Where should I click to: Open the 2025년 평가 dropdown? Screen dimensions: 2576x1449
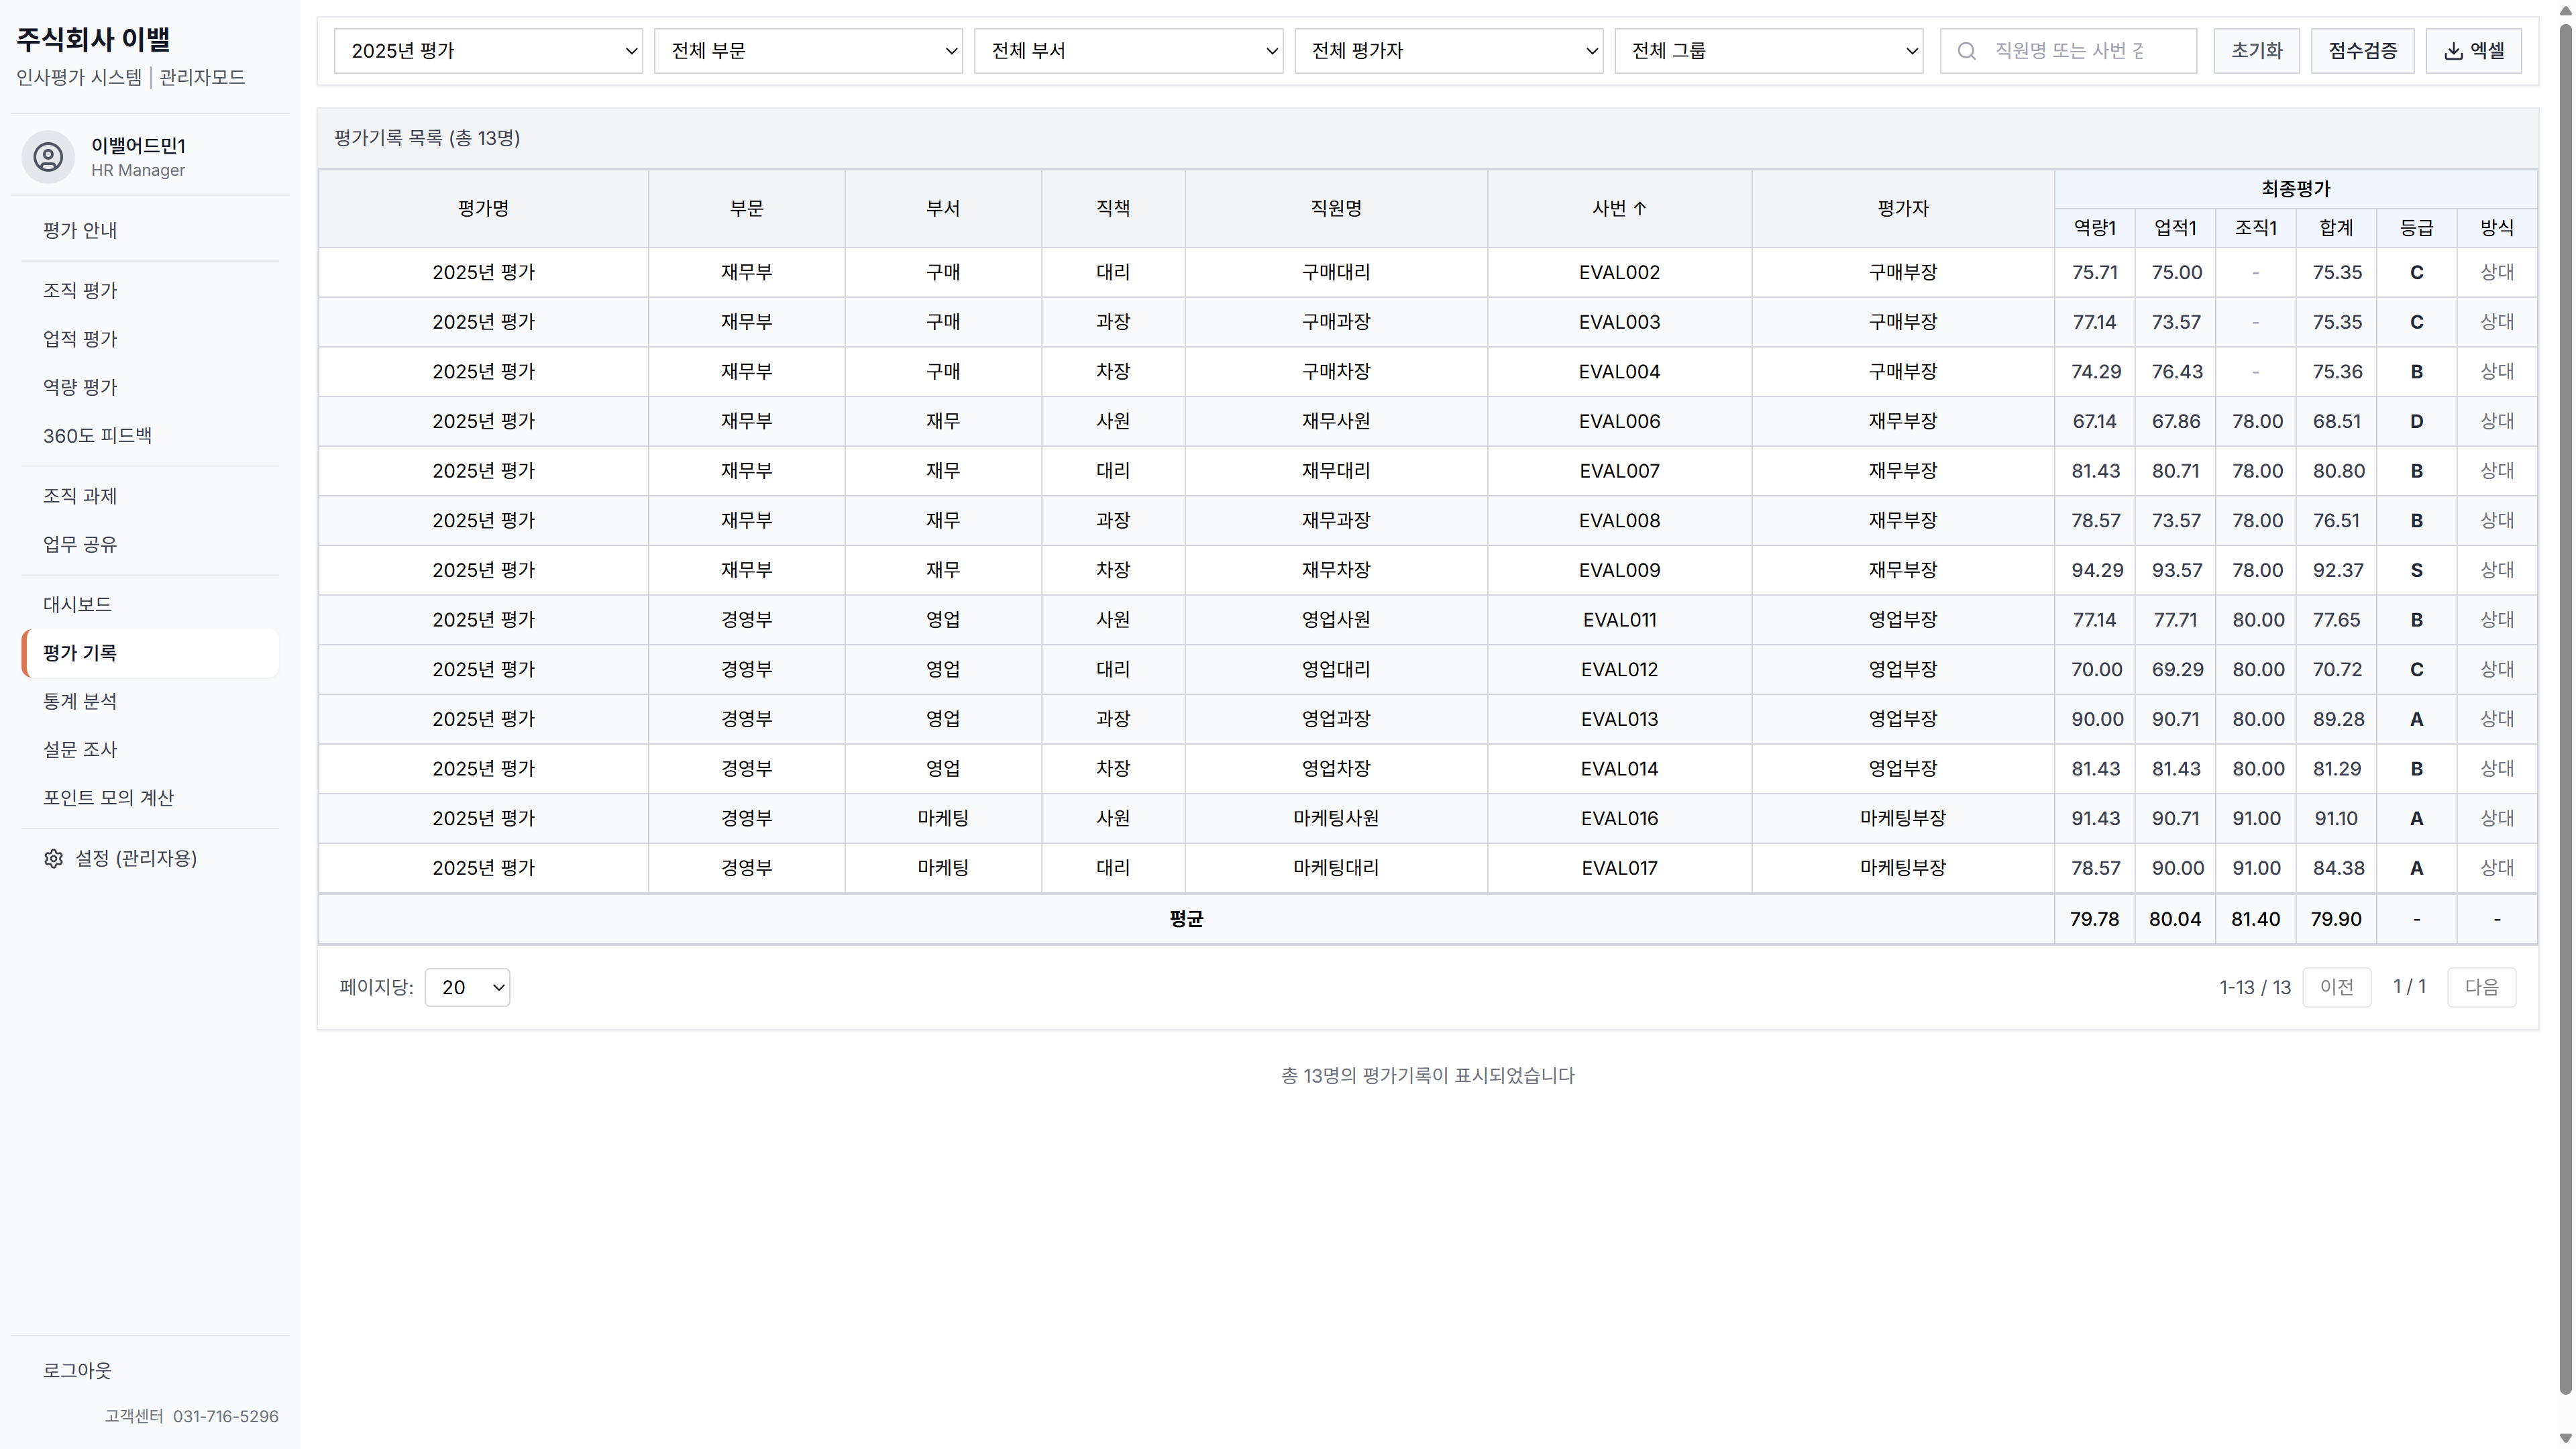pos(488,51)
